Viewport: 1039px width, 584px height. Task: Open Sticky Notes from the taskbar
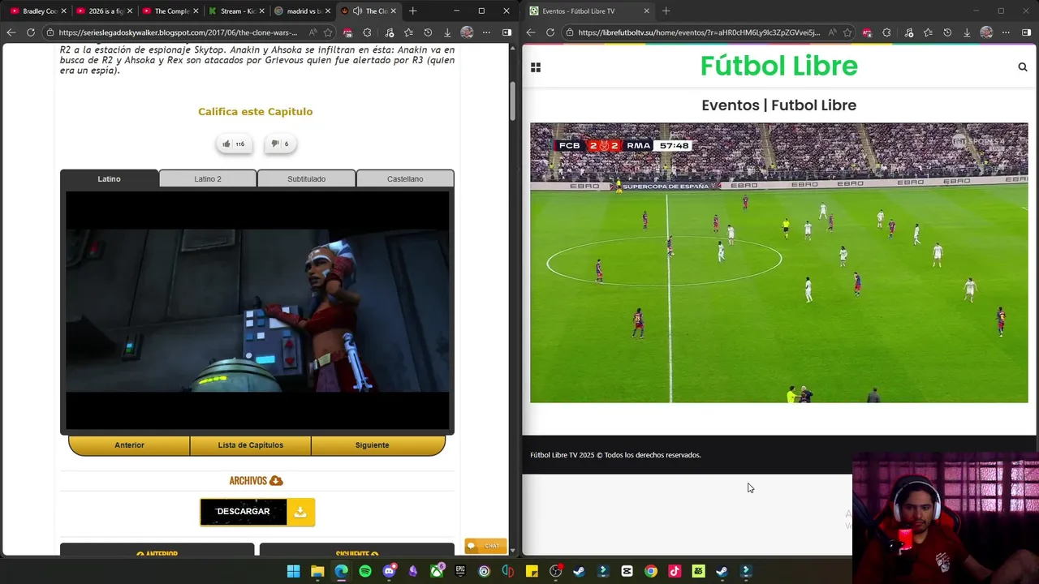tap(532, 571)
